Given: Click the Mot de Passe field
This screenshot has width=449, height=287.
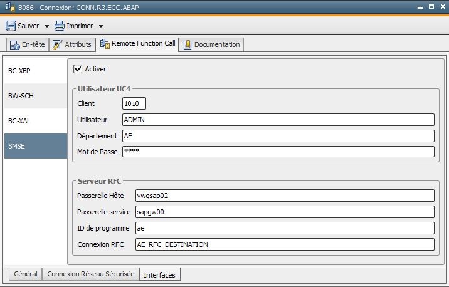Looking at the screenshot, I should 278,152.
